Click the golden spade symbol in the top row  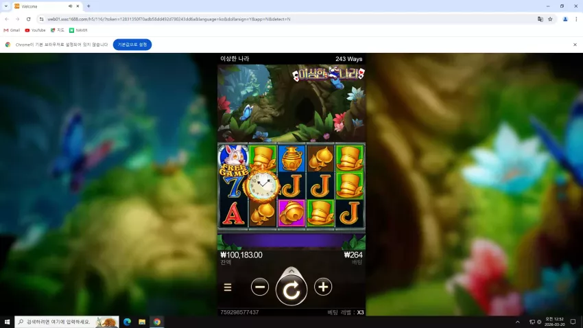320,158
